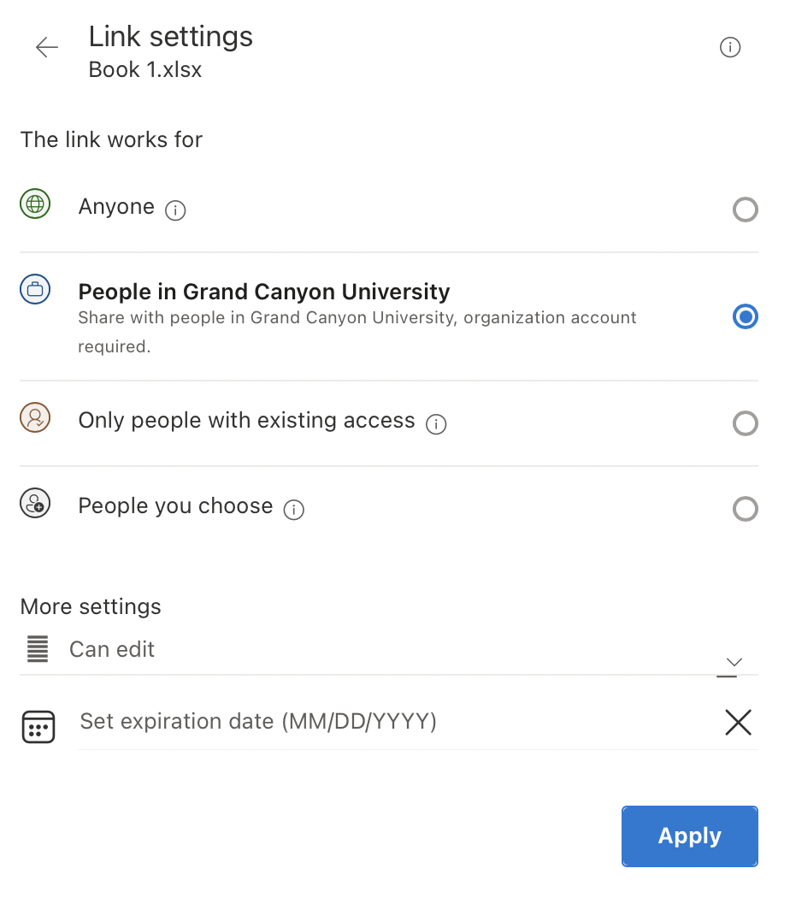Click the People you choose icon

tap(36, 503)
